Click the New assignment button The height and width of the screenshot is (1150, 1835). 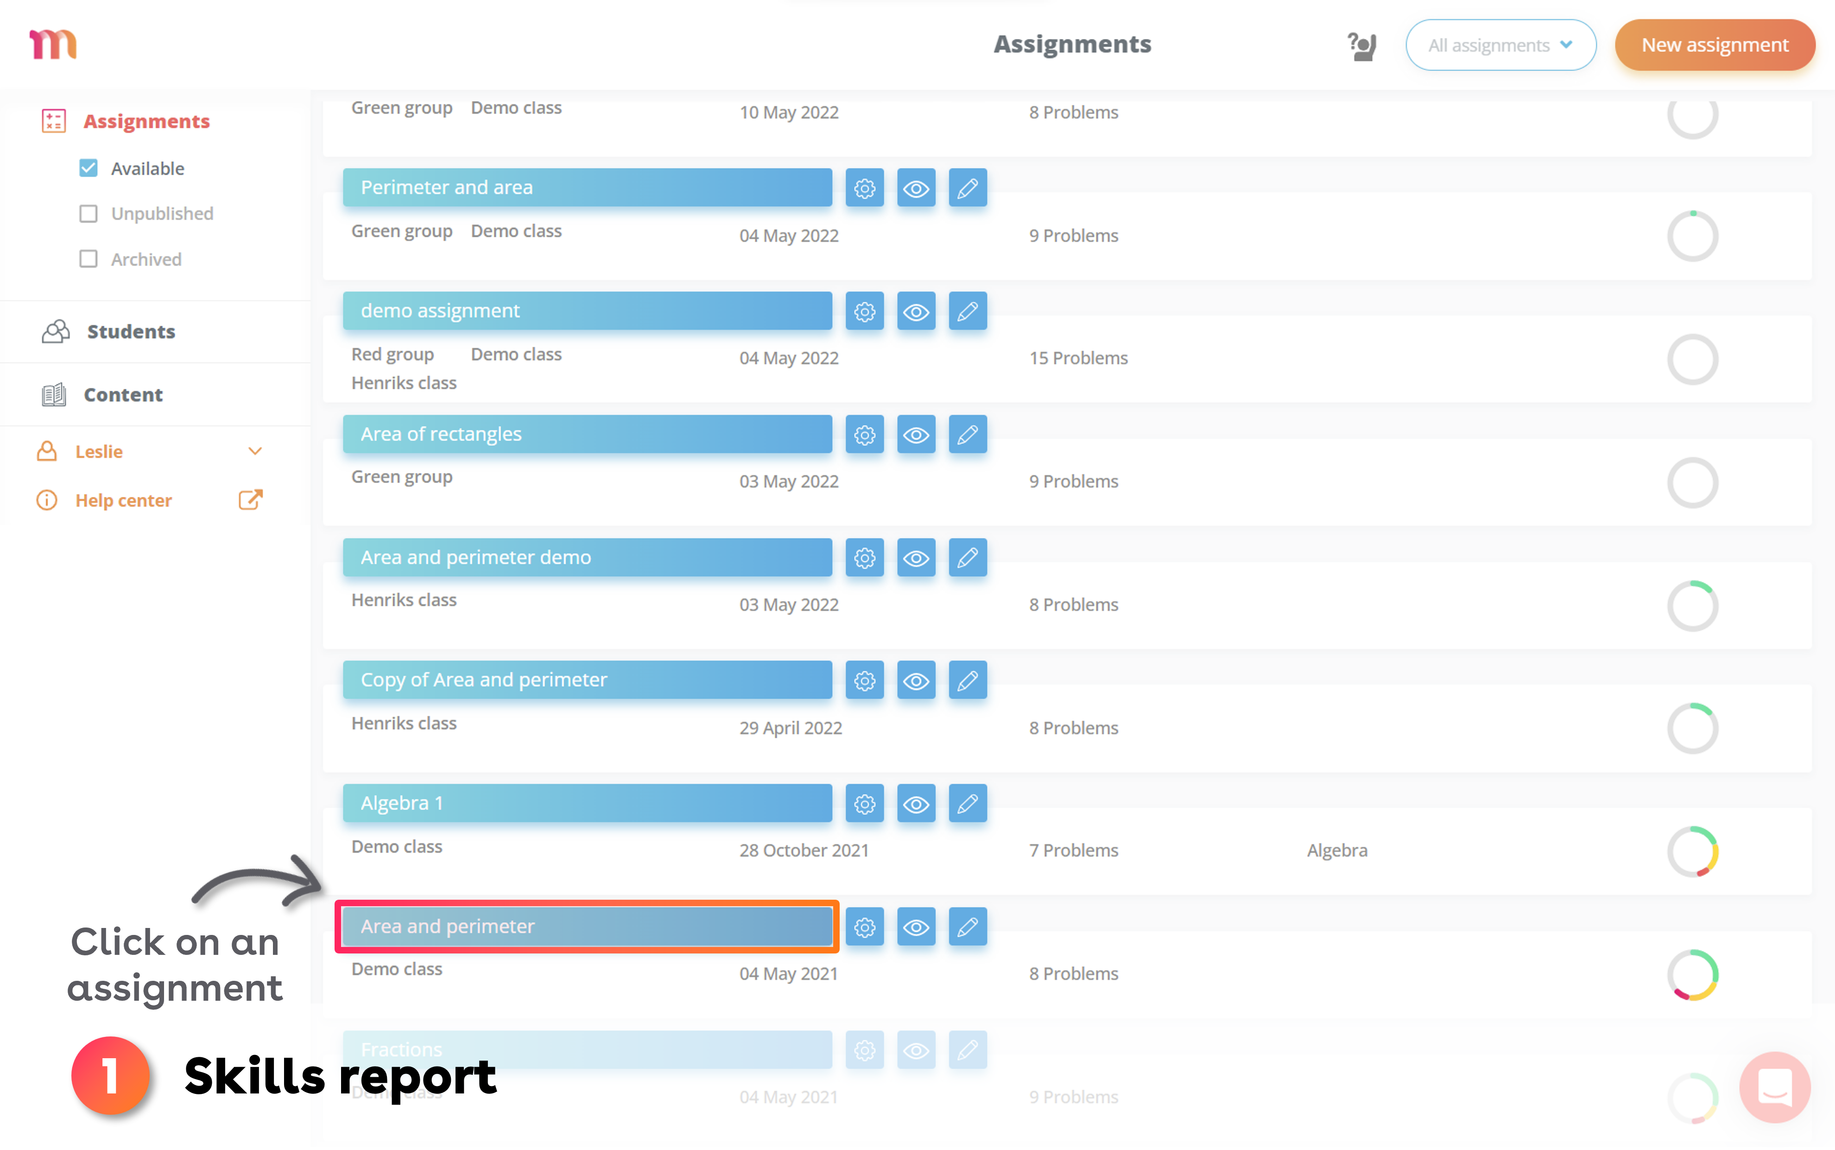1714,45
